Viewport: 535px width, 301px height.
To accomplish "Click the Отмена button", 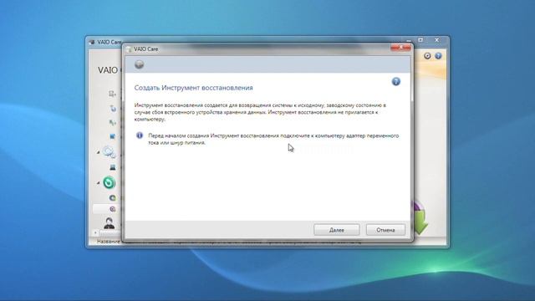I will (x=385, y=230).
